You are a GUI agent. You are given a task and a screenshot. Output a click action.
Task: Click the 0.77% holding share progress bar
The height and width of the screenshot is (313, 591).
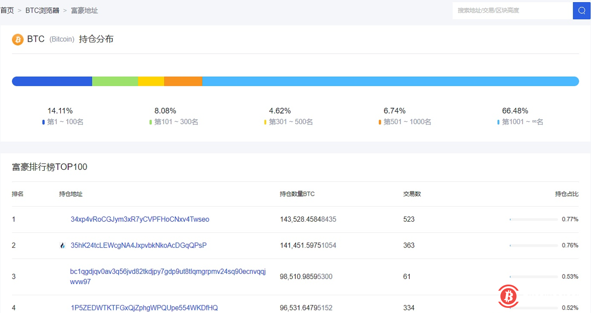click(534, 220)
